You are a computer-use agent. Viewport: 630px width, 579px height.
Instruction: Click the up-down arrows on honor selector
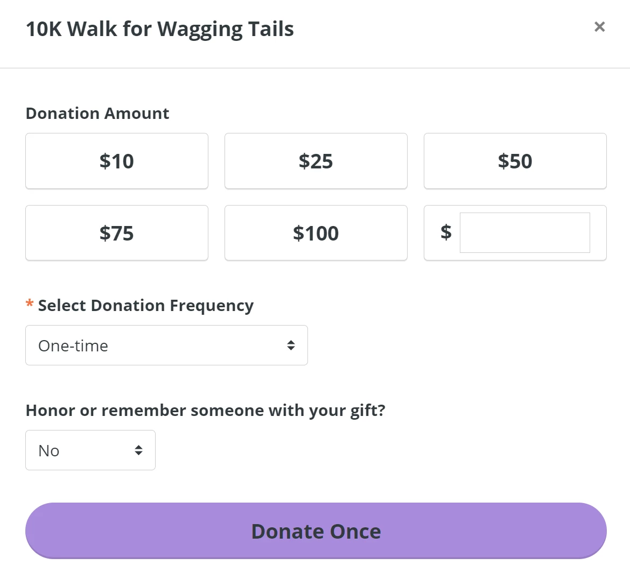[x=138, y=450]
